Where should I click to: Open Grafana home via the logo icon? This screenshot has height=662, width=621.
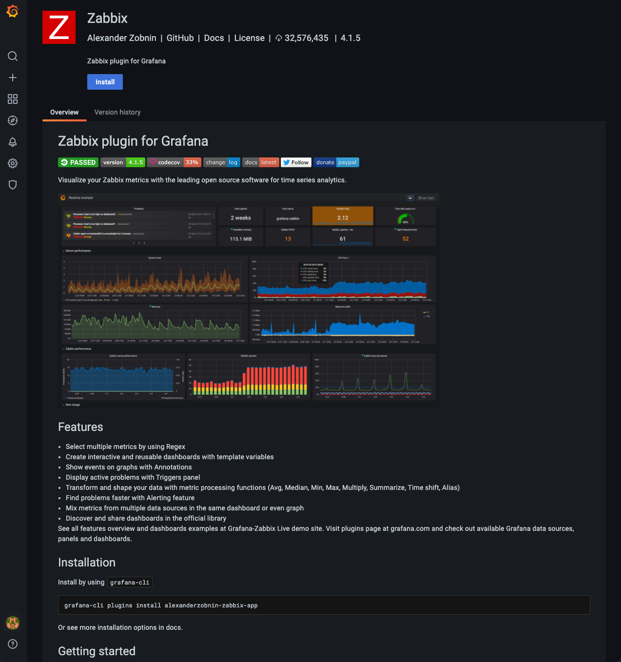[12, 11]
